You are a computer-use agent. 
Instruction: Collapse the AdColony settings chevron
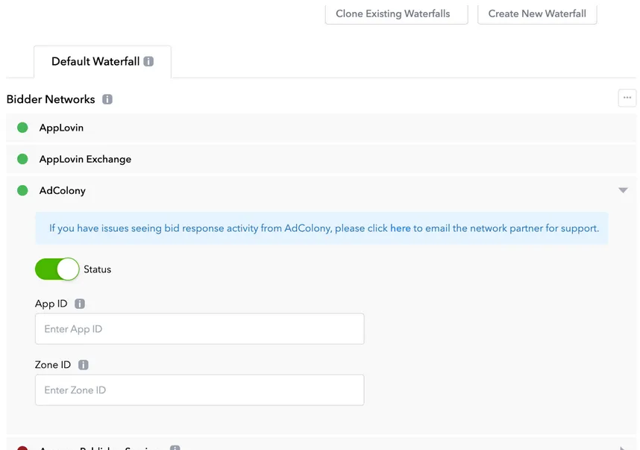pyautogui.click(x=623, y=190)
